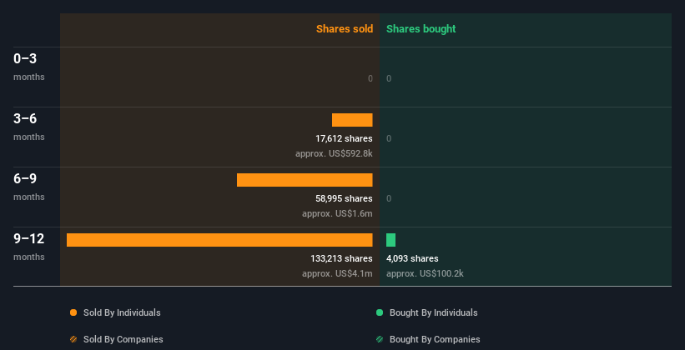Click the 3–6 months orange sold bar
Image resolution: width=685 pixels, height=350 pixels.
point(352,120)
